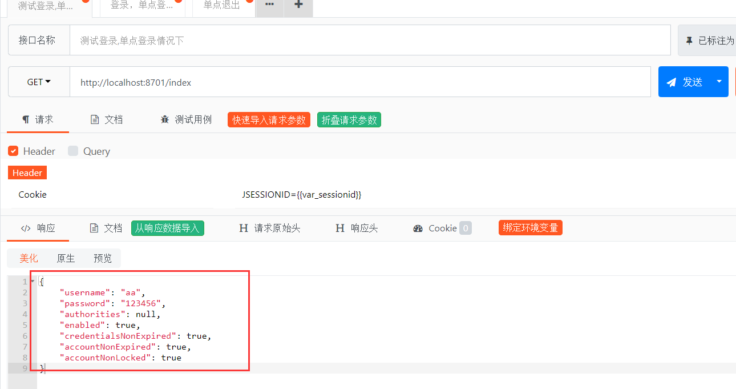The height and width of the screenshot is (389, 736).
Task: Click the 快速导入请求参数 button
Action: point(268,119)
